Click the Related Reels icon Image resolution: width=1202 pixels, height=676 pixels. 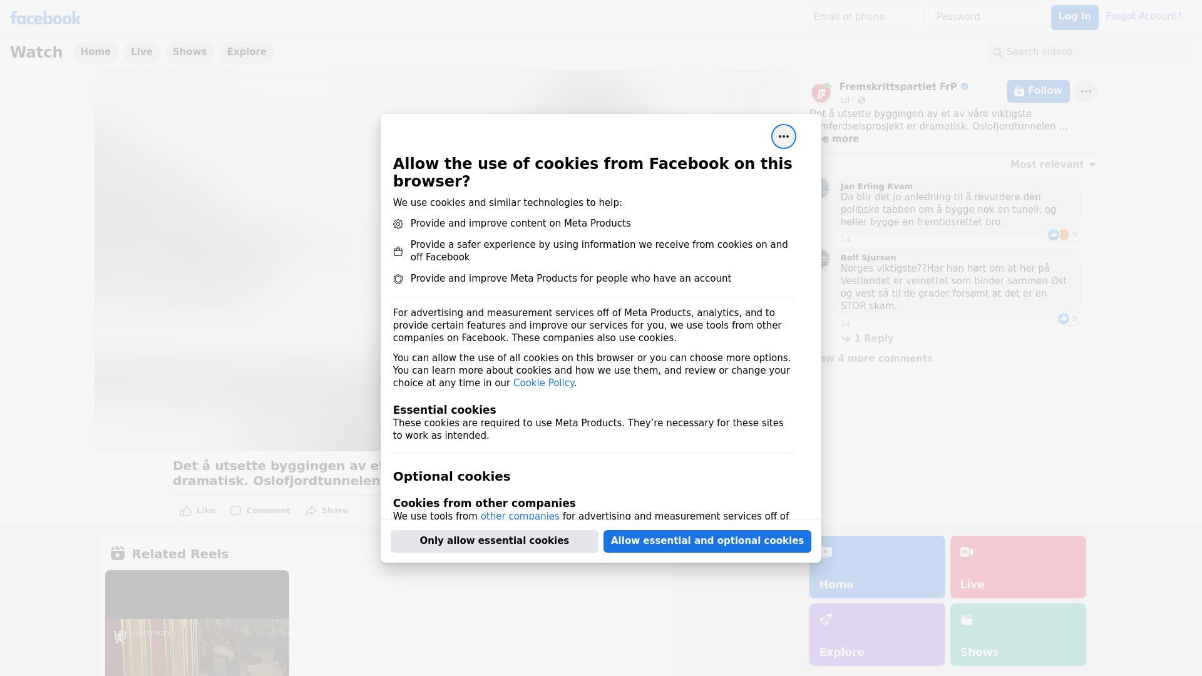118,553
